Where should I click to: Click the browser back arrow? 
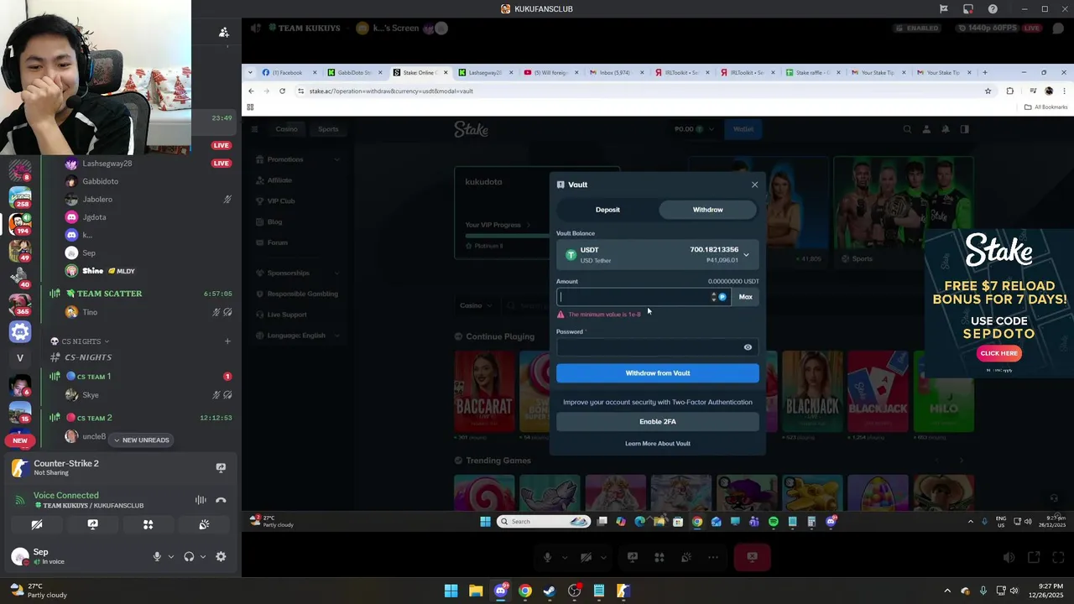(x=251, y=91)
